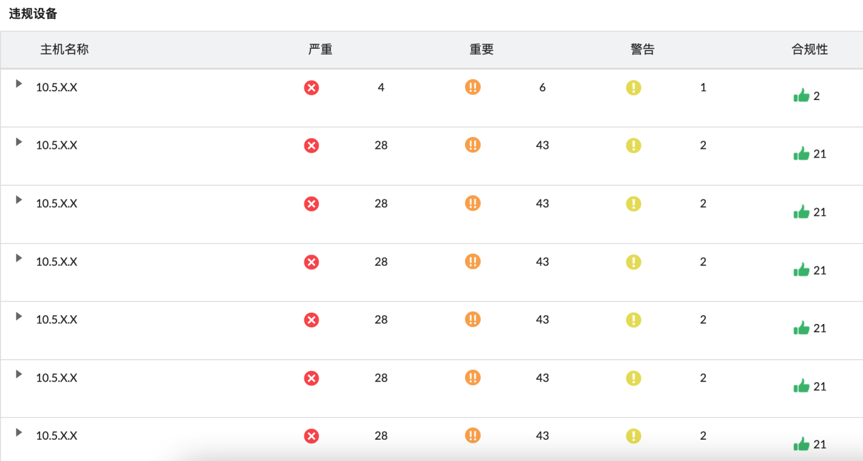Click the yellow warning icon in the sixth row
Viewport: 863px width, 461px height.
coord(633,378)
